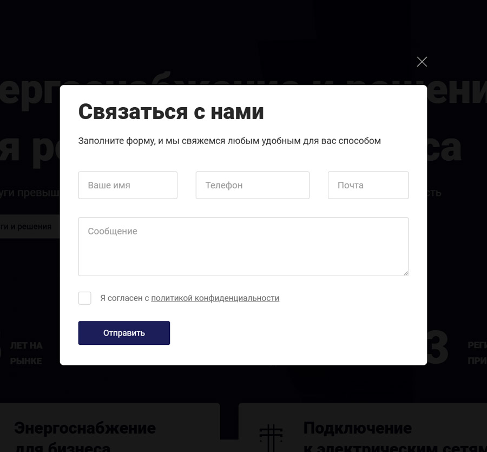Focus the 'Телефон' input field

coord(253,185)
